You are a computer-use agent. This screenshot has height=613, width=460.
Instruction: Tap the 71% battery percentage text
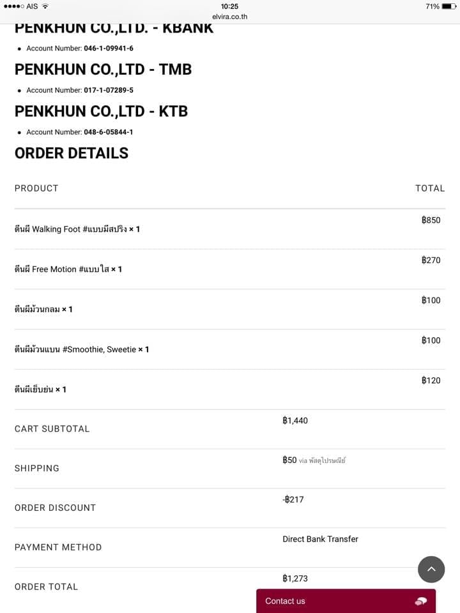point(432,6)
